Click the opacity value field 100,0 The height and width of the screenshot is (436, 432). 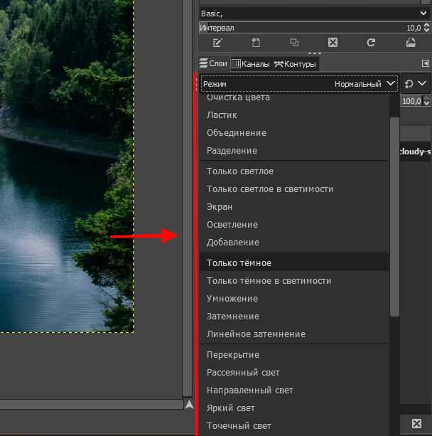click(411, 101)
